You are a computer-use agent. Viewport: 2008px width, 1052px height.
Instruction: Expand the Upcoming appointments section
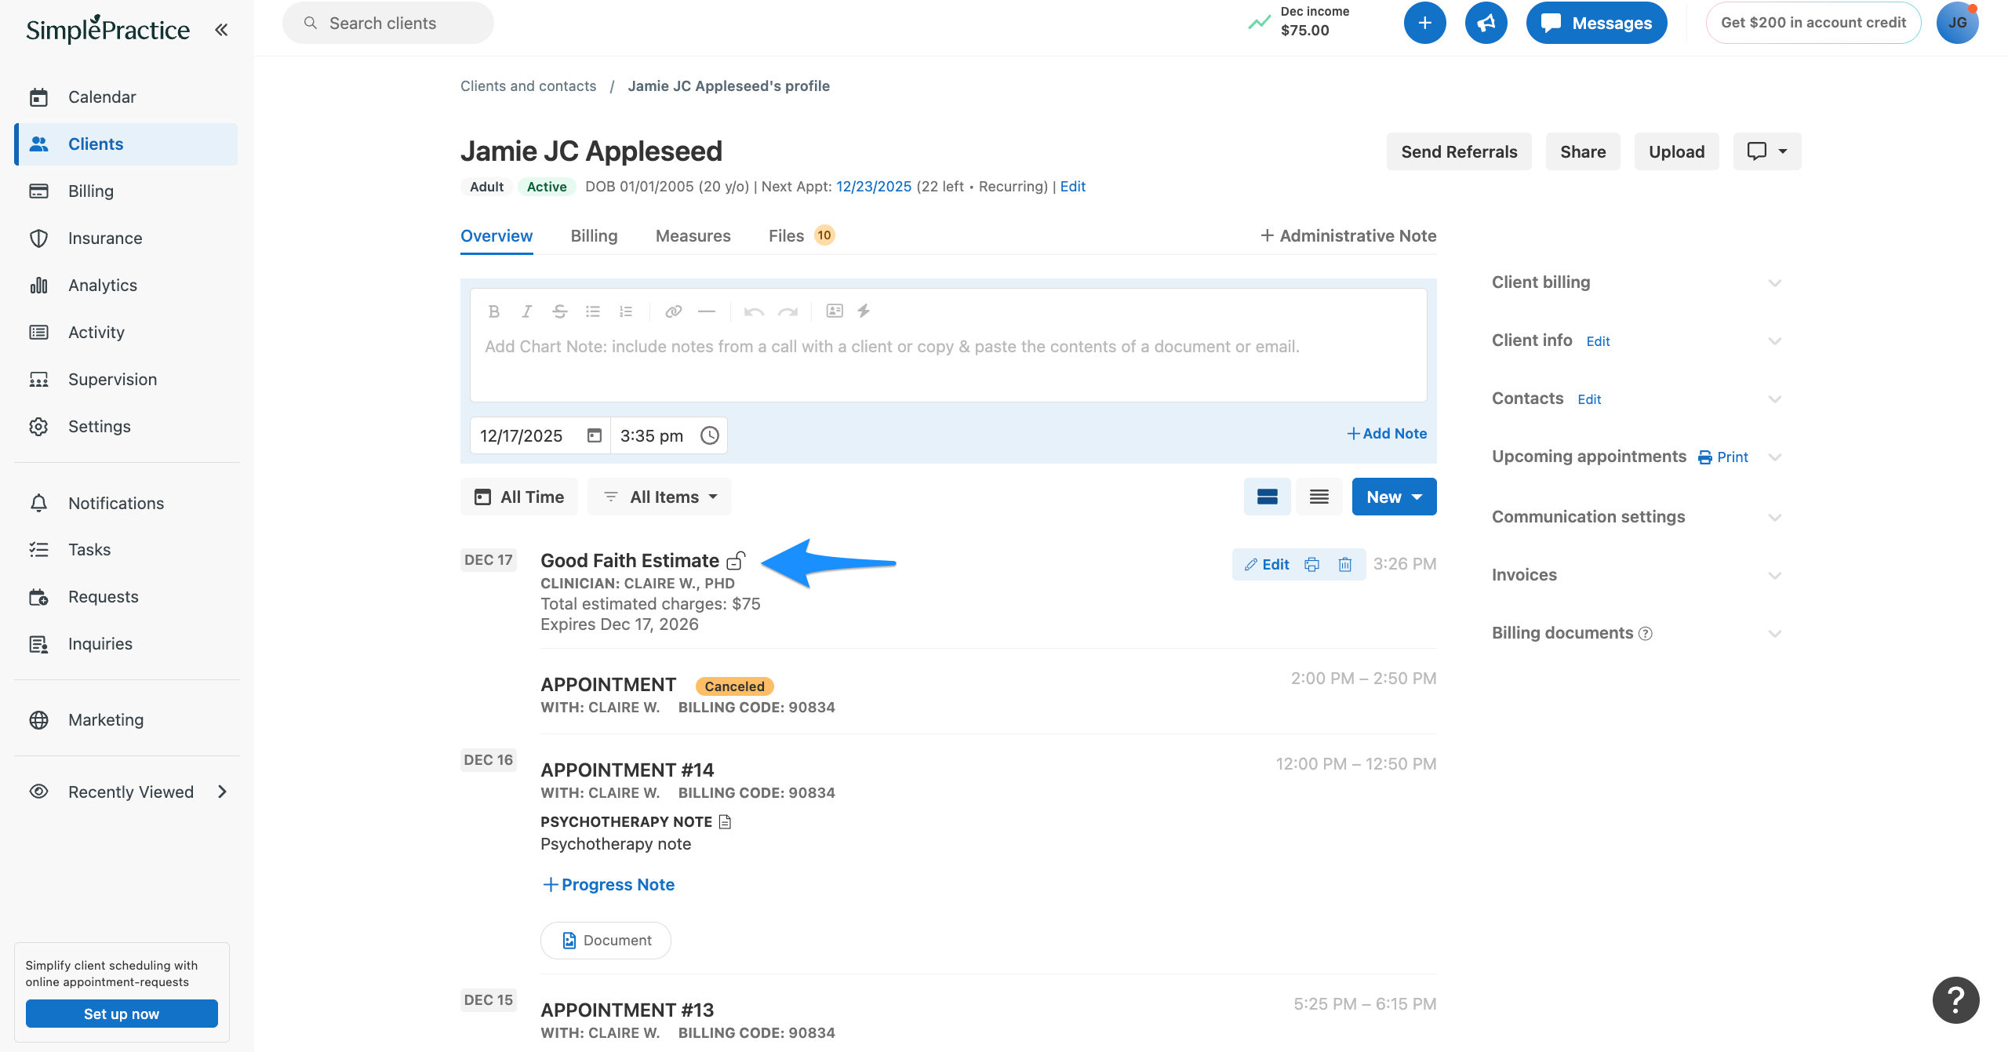1774,457
